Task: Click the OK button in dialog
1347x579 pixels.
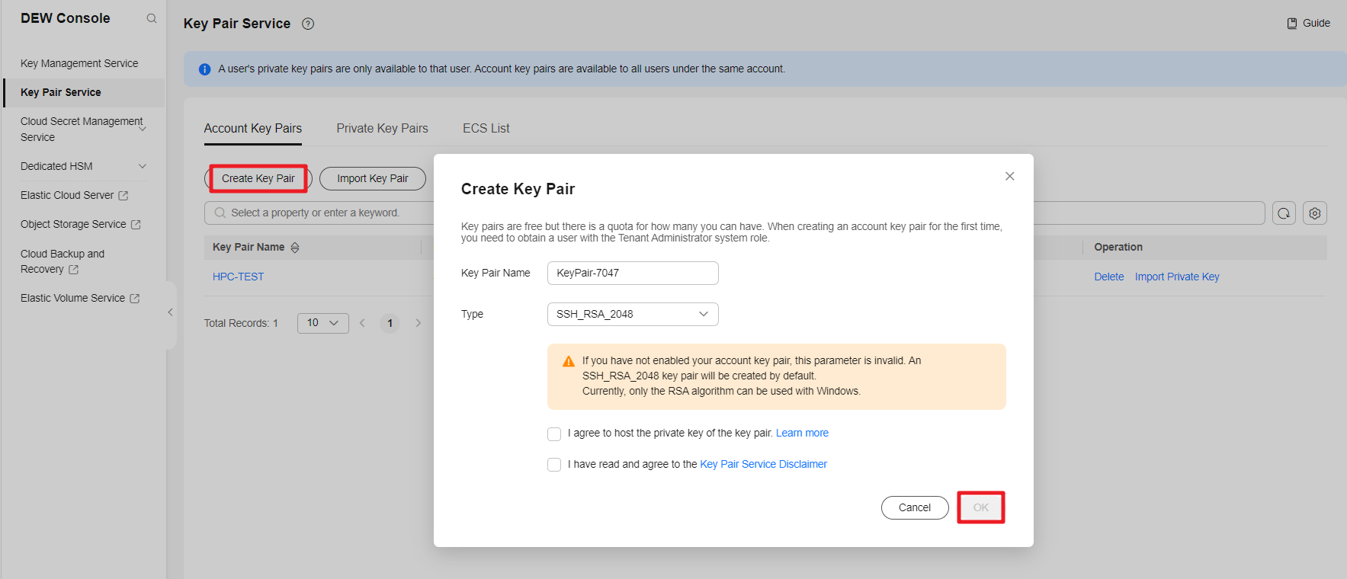Action: 981,507
